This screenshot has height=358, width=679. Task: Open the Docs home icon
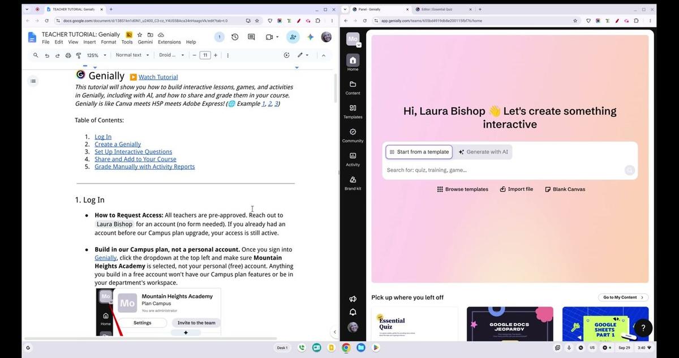(x=33, y=37)
